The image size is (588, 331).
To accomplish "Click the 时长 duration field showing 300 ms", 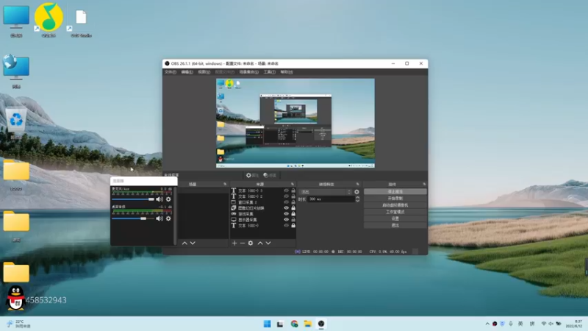I will click(331, 199).
